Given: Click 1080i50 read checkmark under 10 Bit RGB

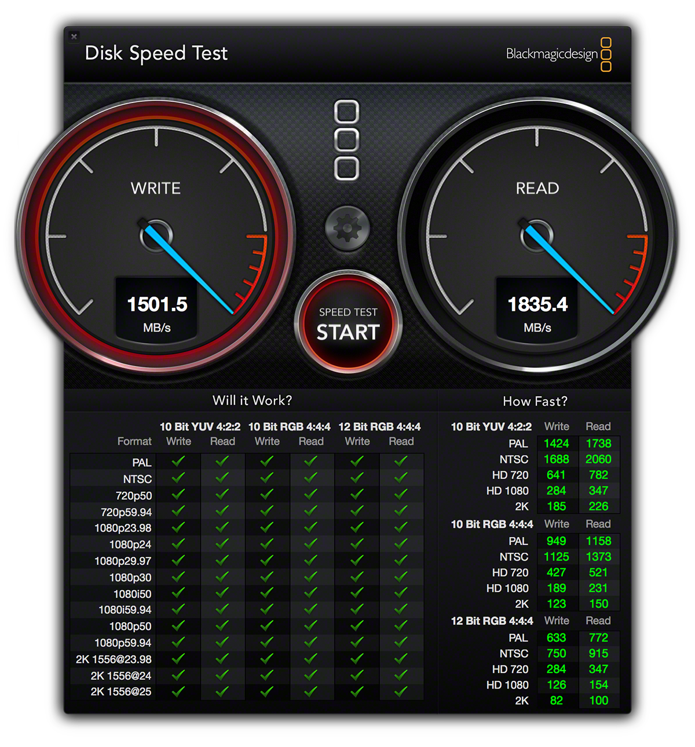Looking at the screenshot, I should (x=311, y=593).
